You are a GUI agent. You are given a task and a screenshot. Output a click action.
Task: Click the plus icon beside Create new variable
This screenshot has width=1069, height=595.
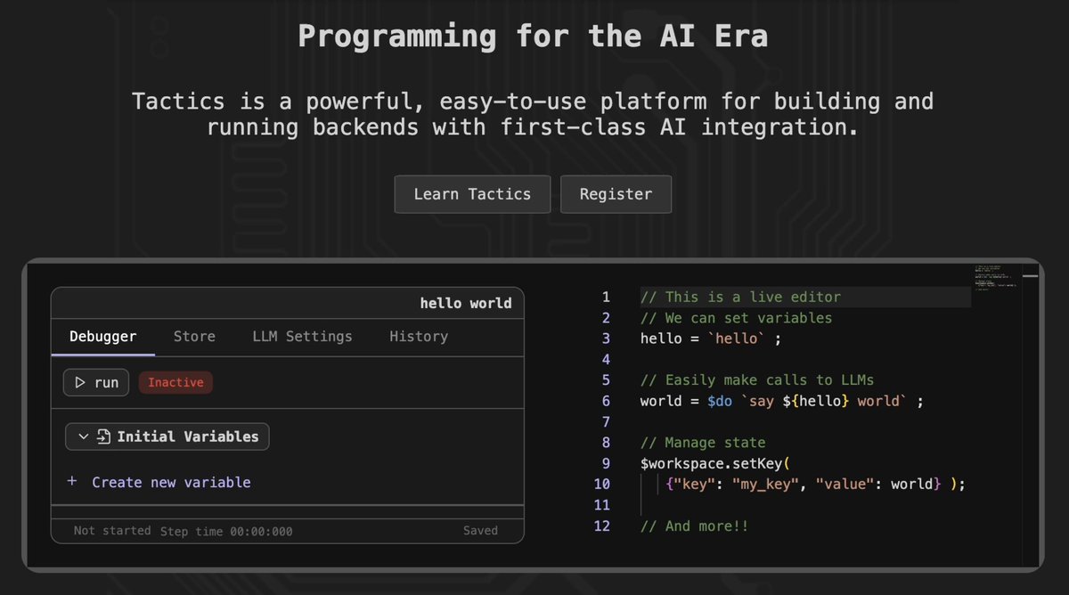pos(72,481)
